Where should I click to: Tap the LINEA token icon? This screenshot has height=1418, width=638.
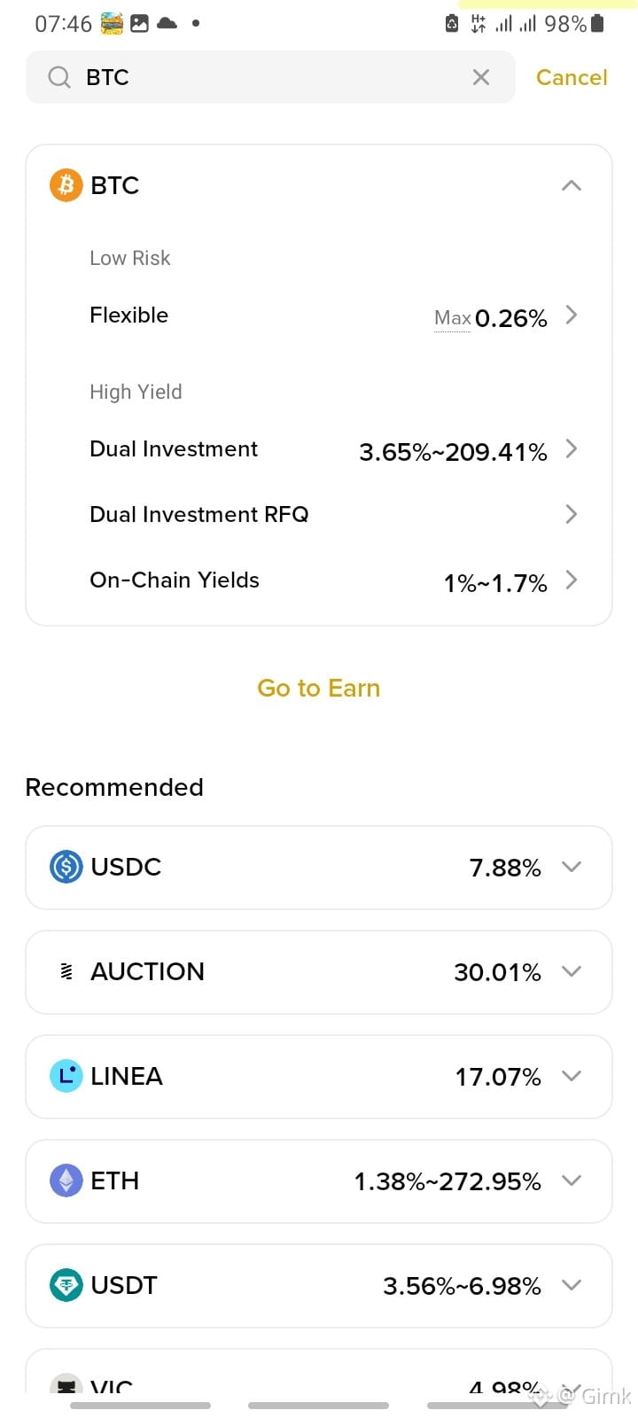click(x=66, y=1076)
